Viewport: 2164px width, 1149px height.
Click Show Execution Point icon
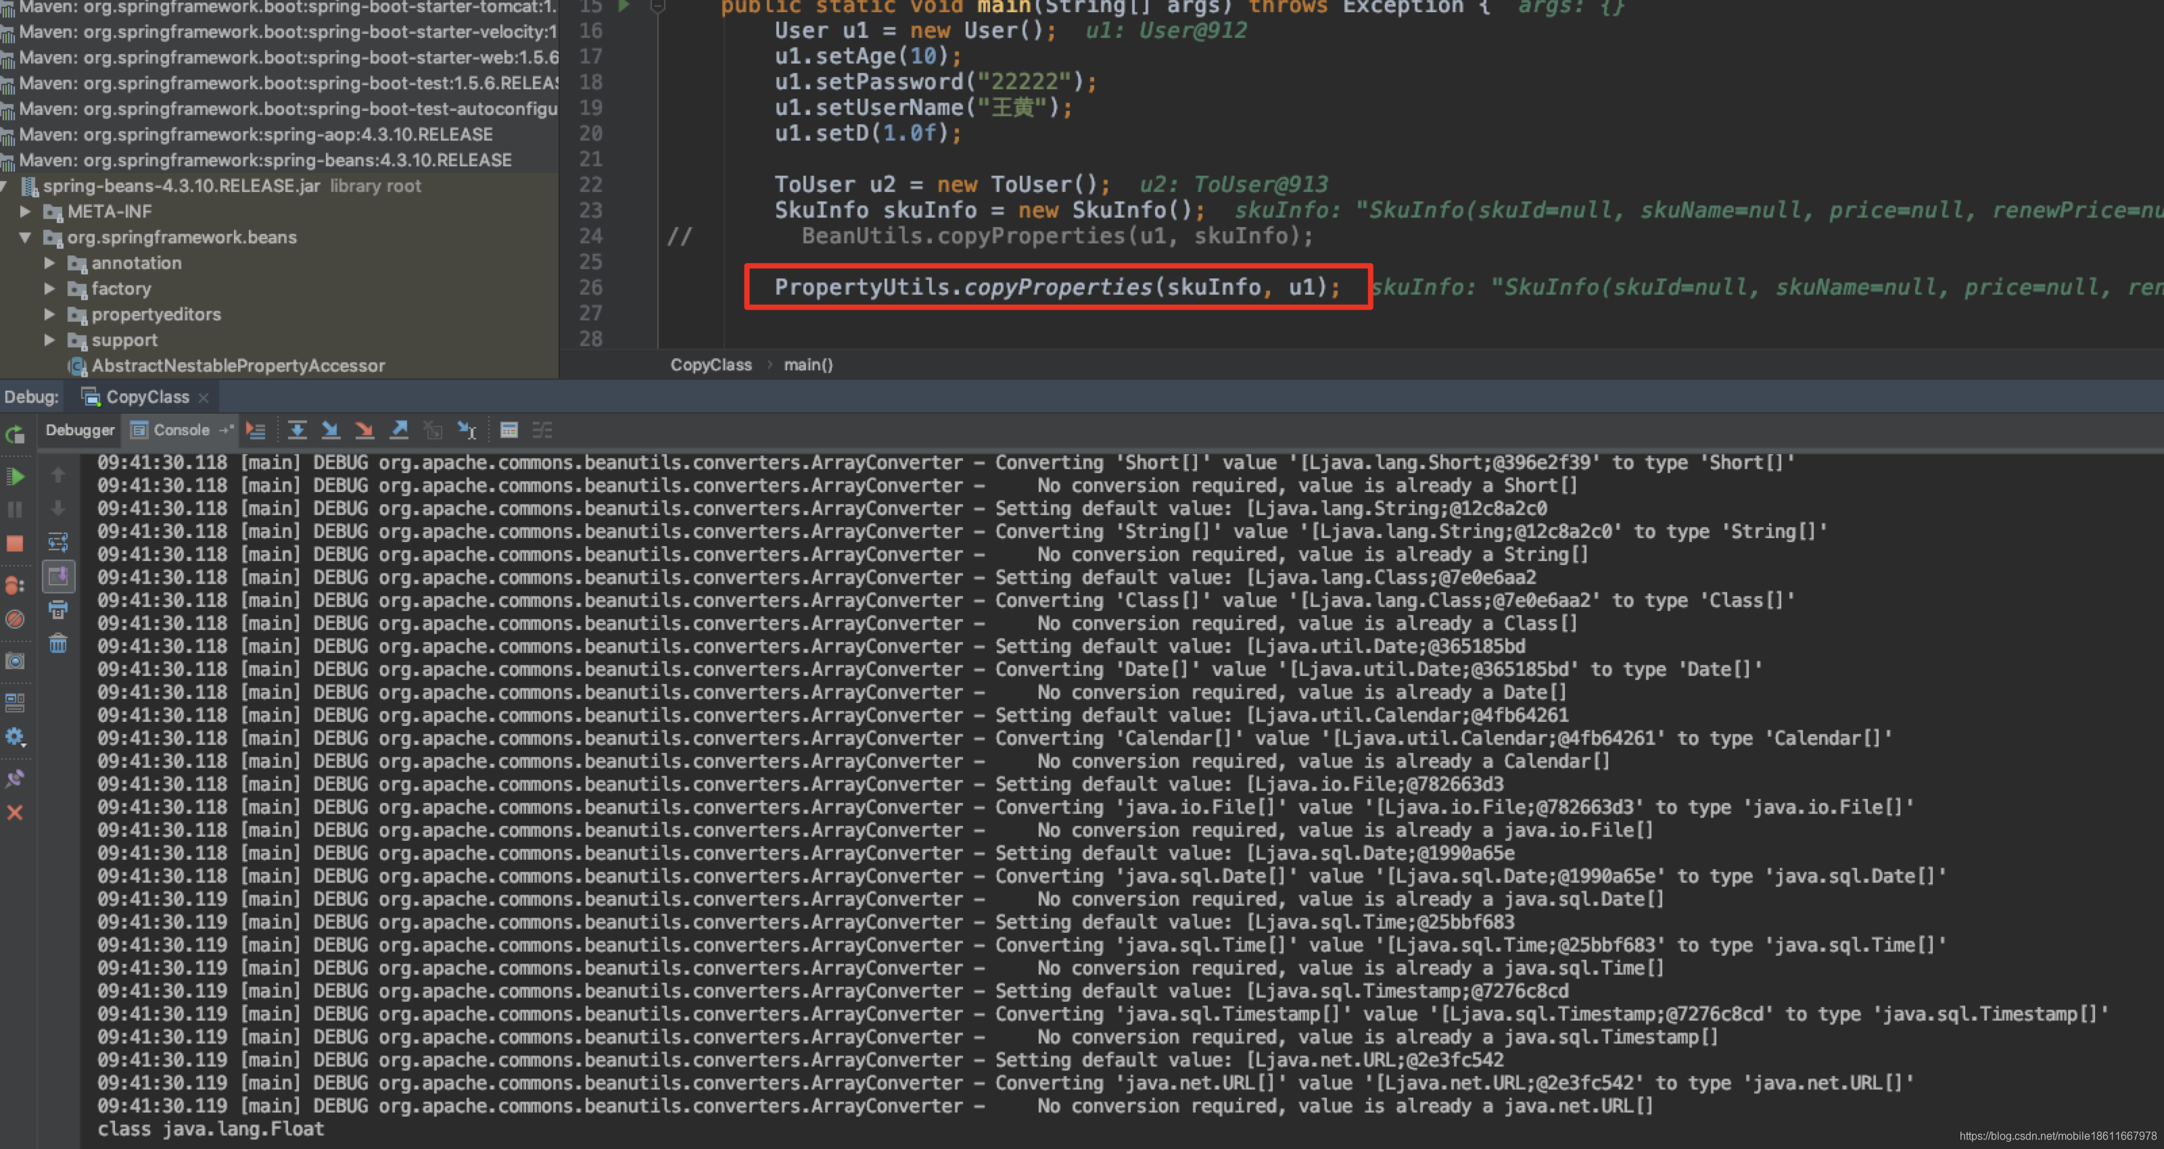(x=256, y=430)
